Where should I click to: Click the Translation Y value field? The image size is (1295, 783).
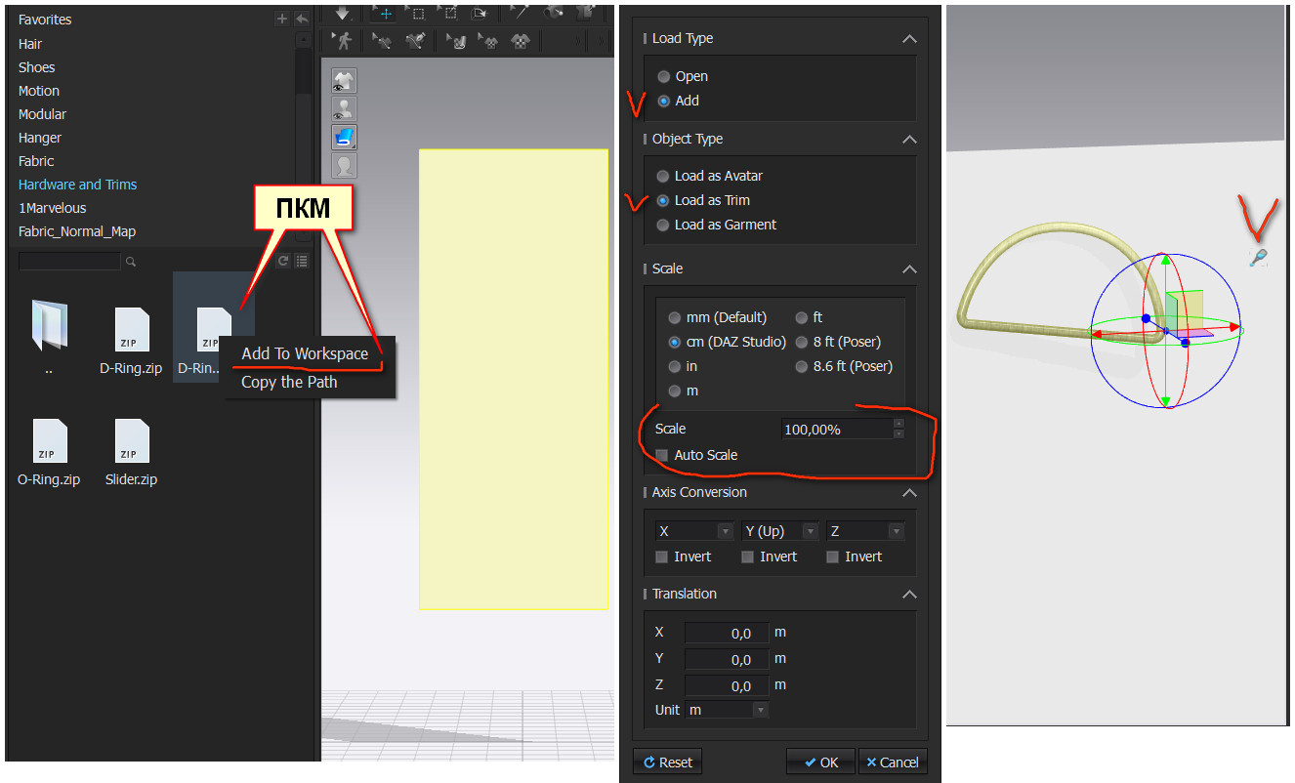pos(727,659)
